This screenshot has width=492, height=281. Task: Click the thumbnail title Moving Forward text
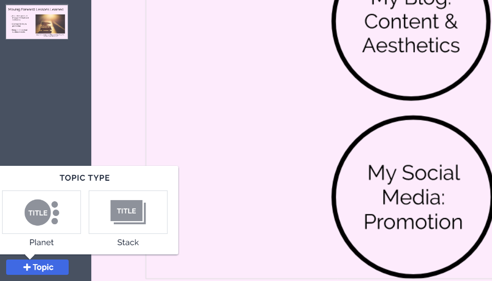click(x=35, y=9)
